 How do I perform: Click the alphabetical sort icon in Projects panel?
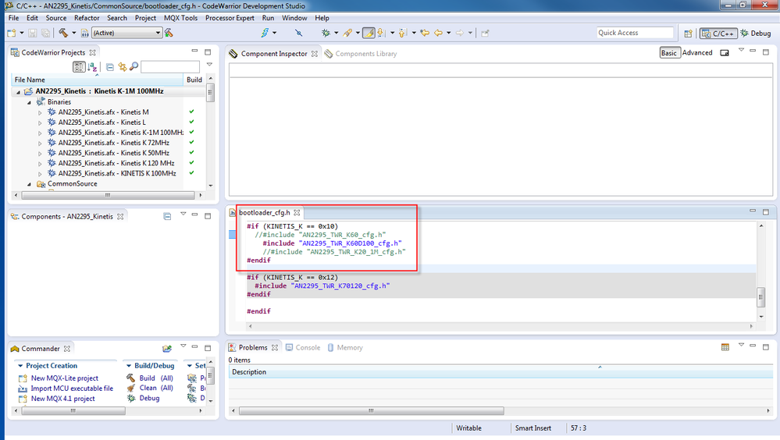coord(92,67)
